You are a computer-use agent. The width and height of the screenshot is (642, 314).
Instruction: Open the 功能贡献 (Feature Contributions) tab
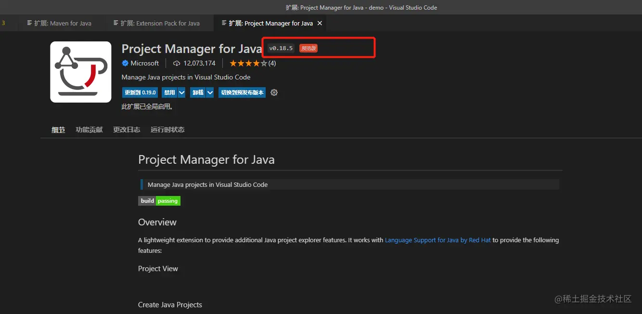point(89,130)
